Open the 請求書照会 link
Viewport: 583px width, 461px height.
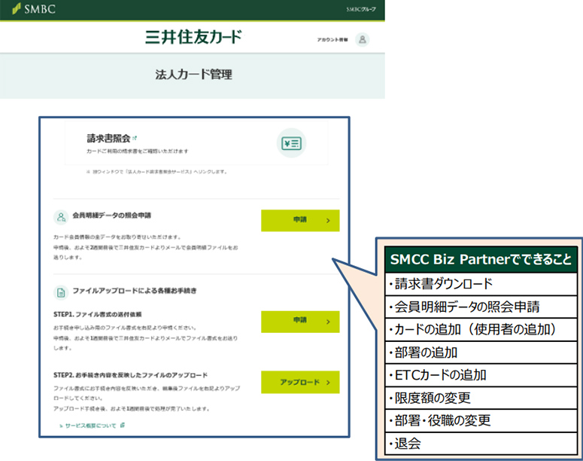[111, 139]
